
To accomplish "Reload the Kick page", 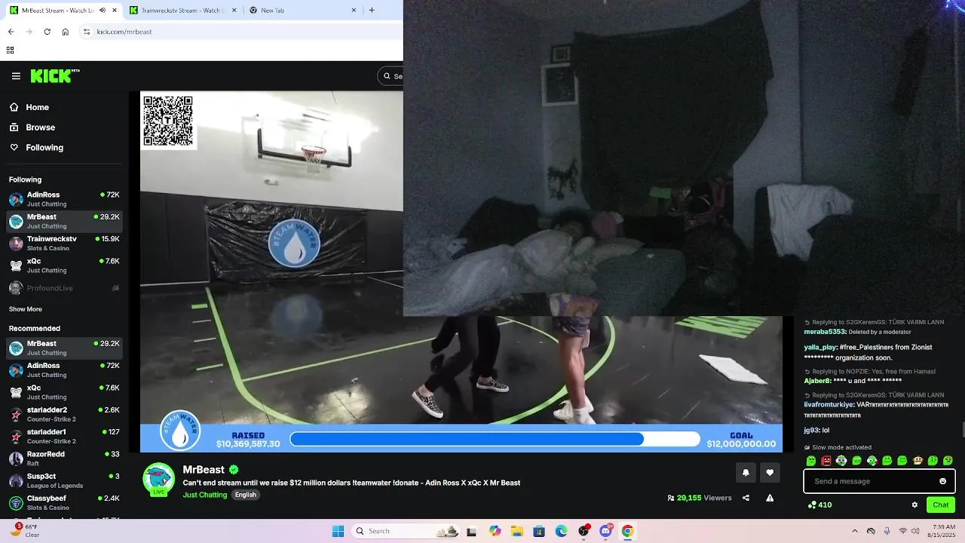I will (x=47, y=32).
